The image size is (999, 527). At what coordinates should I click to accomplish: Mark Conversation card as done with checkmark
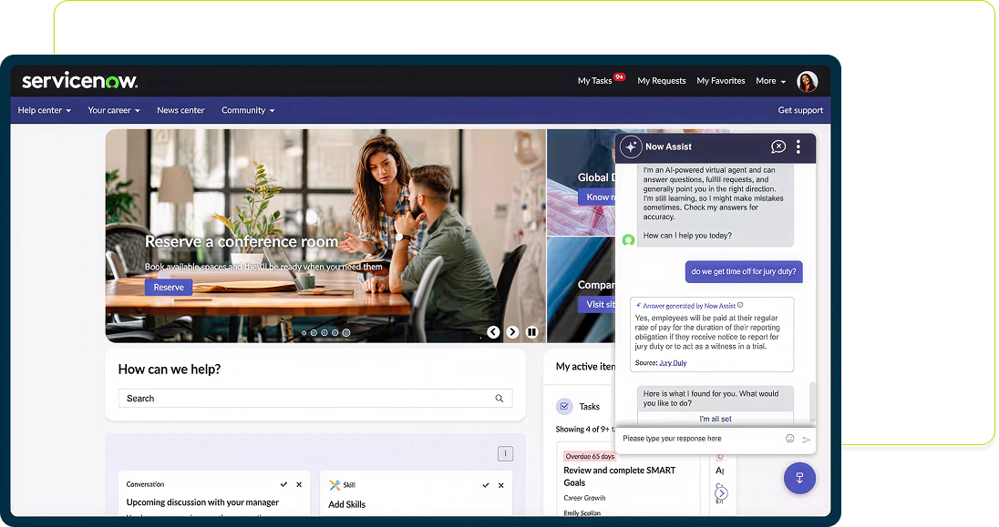284,485
